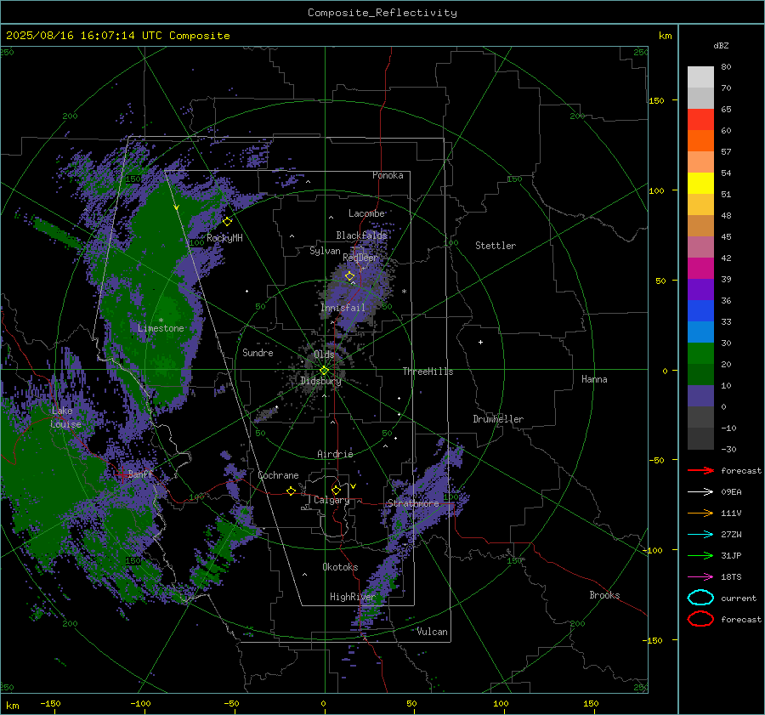The width and height of the screenshot is (765, 715).
Task: Click the green 31JP arrow in legend
Action: (700, 555)
